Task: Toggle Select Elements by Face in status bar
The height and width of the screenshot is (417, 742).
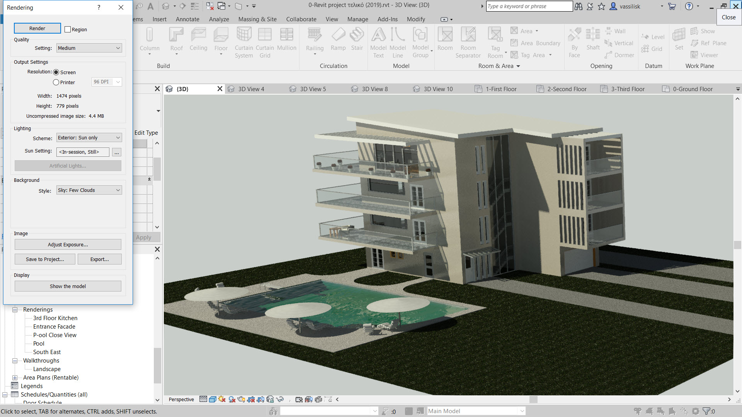Action: [x=672, y=411]
